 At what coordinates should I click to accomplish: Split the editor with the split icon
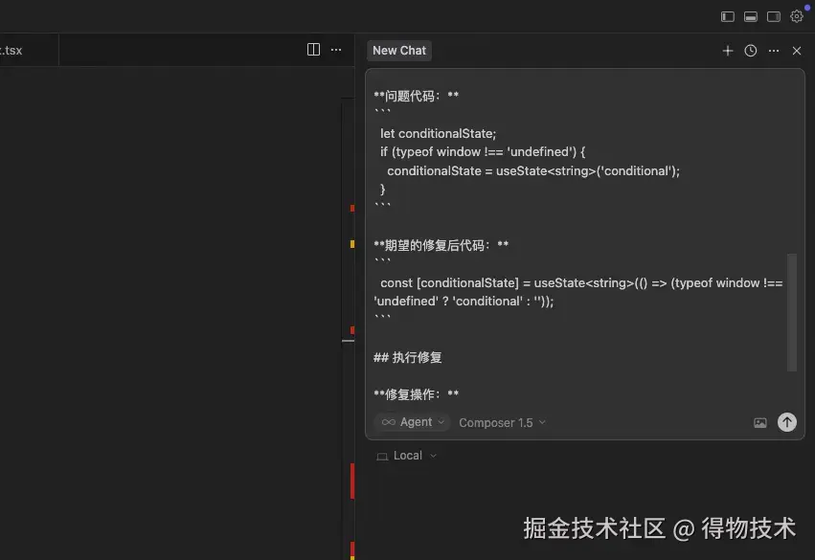313,50
